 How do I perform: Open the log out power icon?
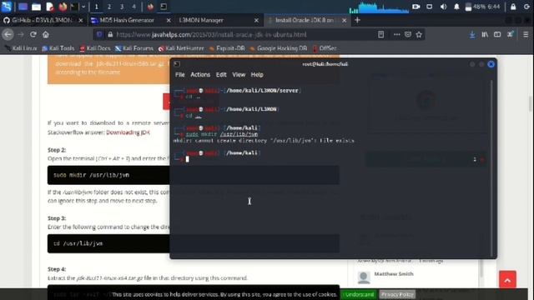coord(526,7)
